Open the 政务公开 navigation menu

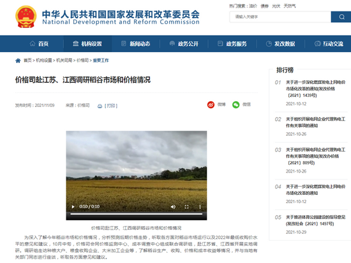[x=184, y=44]
